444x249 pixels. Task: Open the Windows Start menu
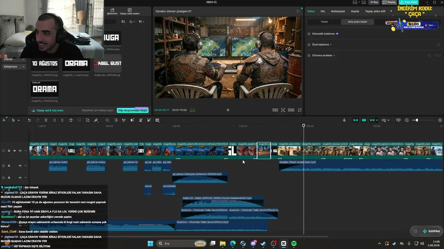[150, 243]
